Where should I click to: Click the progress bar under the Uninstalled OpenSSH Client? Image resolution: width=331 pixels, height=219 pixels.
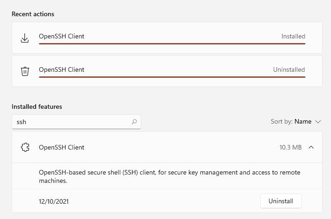(172, 77)
